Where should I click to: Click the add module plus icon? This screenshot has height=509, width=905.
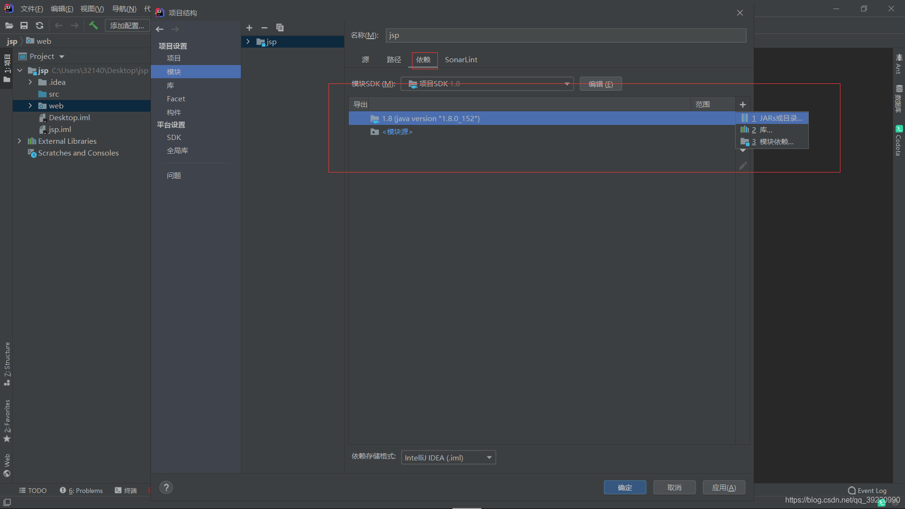pos(249,28)
